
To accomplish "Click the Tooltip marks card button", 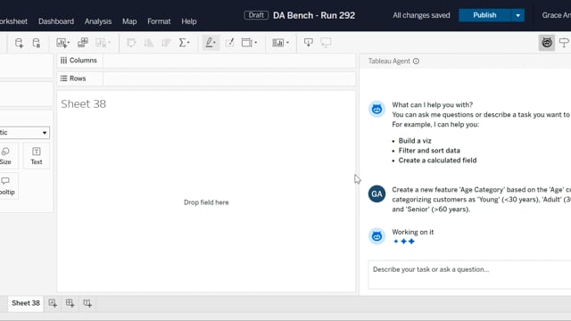I will tap(6, 186).
